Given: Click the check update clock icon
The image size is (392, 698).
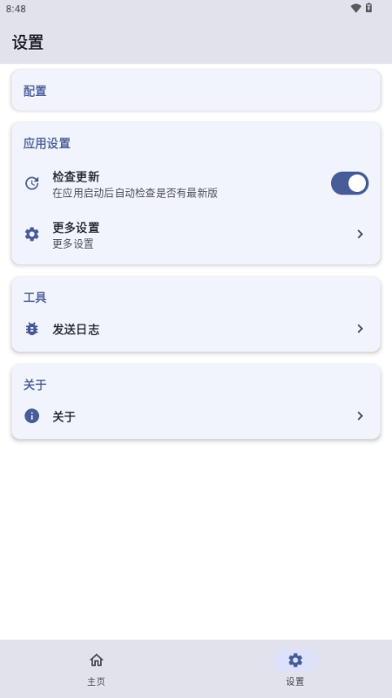Looking at the screenshot, I should pos(31,183).
